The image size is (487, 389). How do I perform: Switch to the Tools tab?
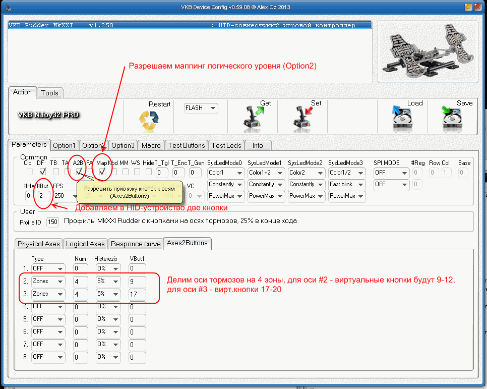pyautogui.click(x=50, y=93)
